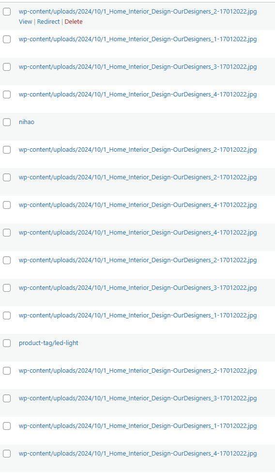Open the OurDesigners_2 link directly below nihao
Viewport: 275px width, 473px height.
pyautogui.click(x=137, y=150)
